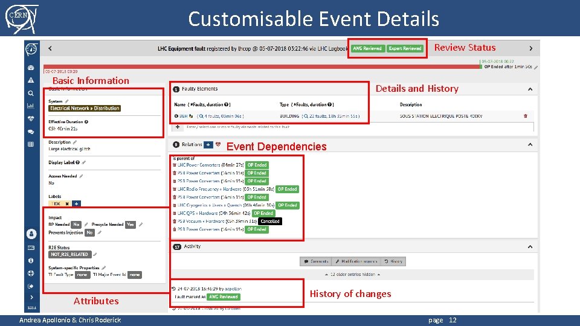Toggle the Expert Reviewed status badge

[405, 48]
